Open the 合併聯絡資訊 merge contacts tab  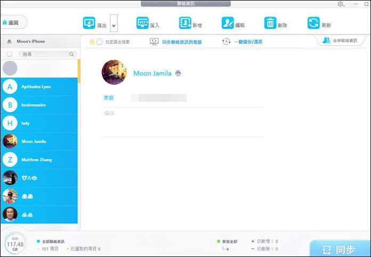340,41
